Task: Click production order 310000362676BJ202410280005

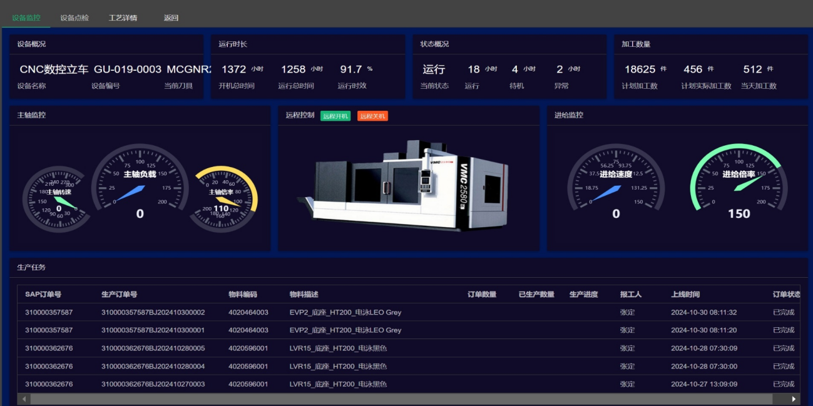Action: 153,348
